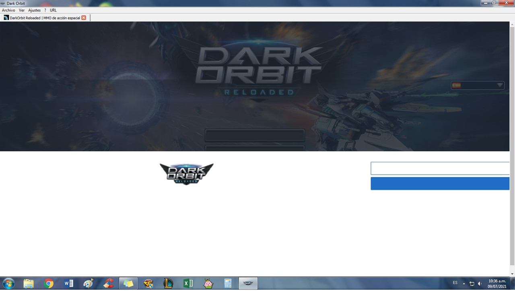The image size is (515, 291).
Task: Open the winged star game icon in taskbar
Action: [x=148, y=283]
